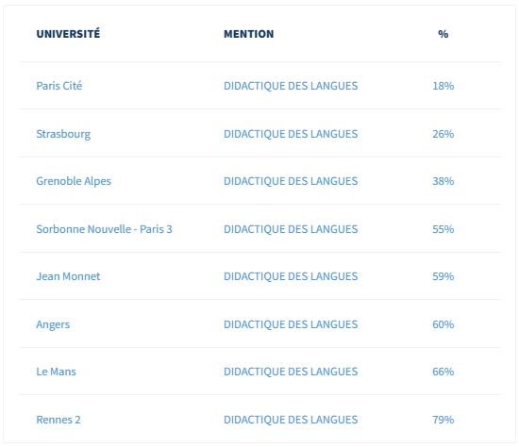This screenshot has height=447, width=519.
Task: Click Didactique des langues for Grenoble Alpes
Action: pyautogui.click(x=291, y=181)
